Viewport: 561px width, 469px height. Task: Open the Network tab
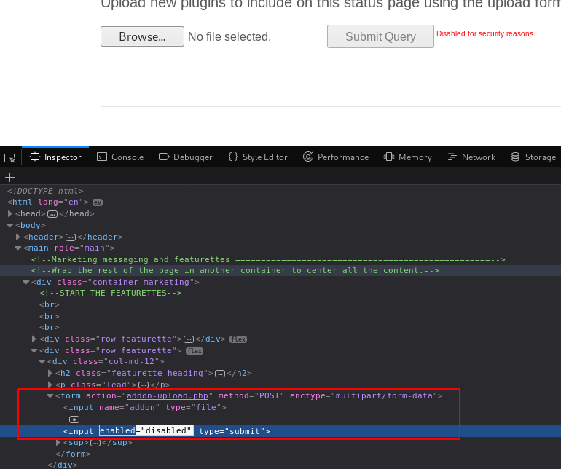[471, 157]
